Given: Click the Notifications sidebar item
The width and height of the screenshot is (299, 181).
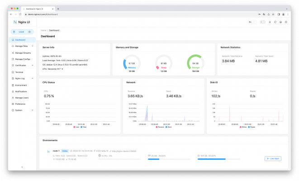Looking at the screenshot, I should coord(21,91).
